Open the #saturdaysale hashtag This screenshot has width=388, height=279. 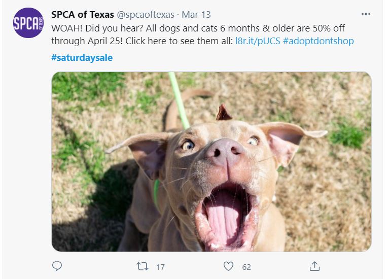82,57
